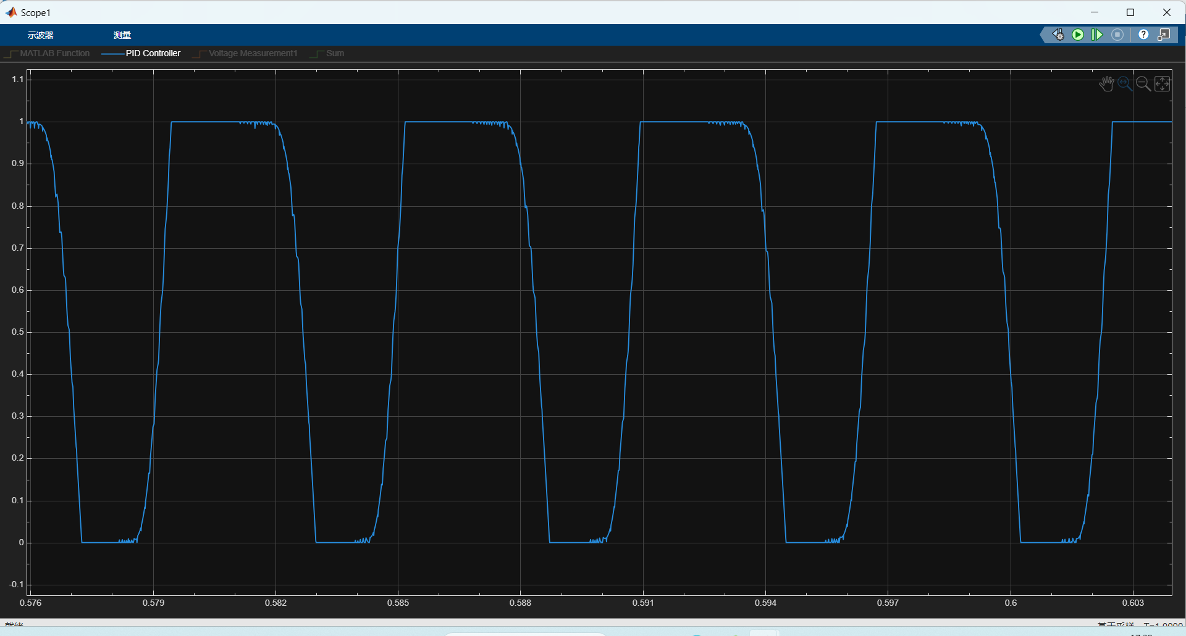The width and height of the screenshot is (1186, 636).
Task: Toggle Voltage Measurement1 signal in legend
Action: [x=245, y=54]
